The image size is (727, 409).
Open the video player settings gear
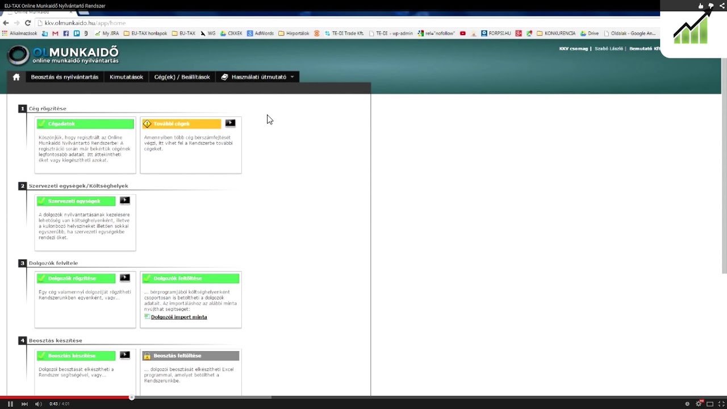tap(699, 404)
